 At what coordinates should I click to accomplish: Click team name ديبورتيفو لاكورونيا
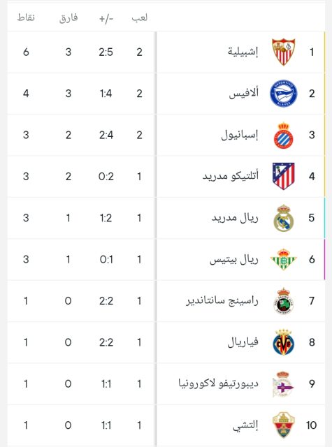219,383
